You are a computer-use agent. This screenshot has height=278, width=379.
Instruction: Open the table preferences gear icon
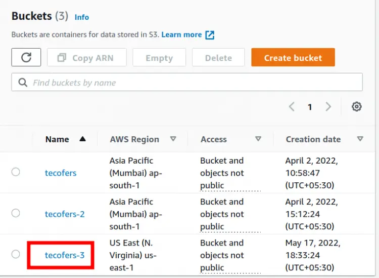[x=357, y=106]
